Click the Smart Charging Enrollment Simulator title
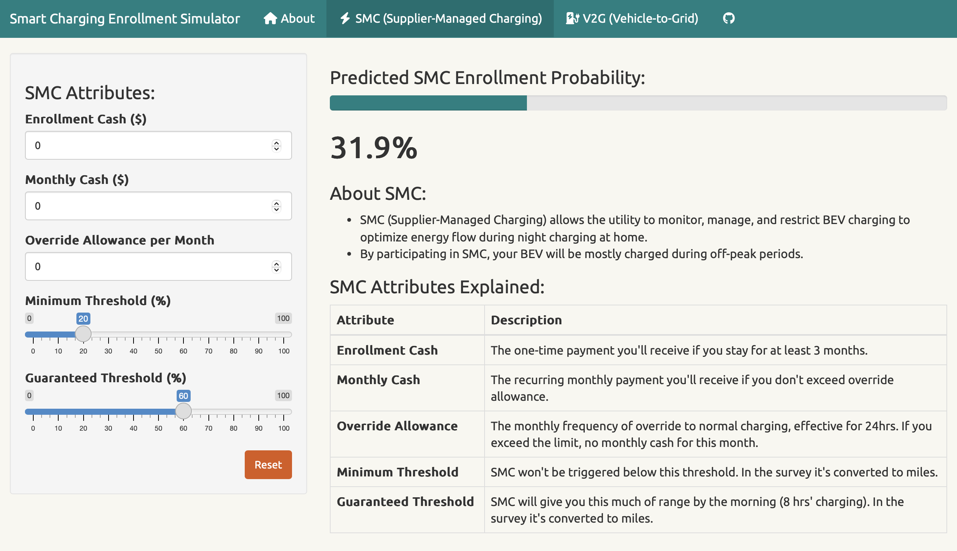Image resolution: width=957 pixels, height=551 pixels. [x=125, y=18]
